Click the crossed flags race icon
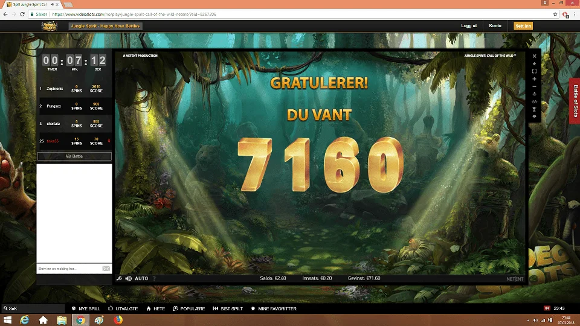Screen dimensions: 580x326 (534, 101)
